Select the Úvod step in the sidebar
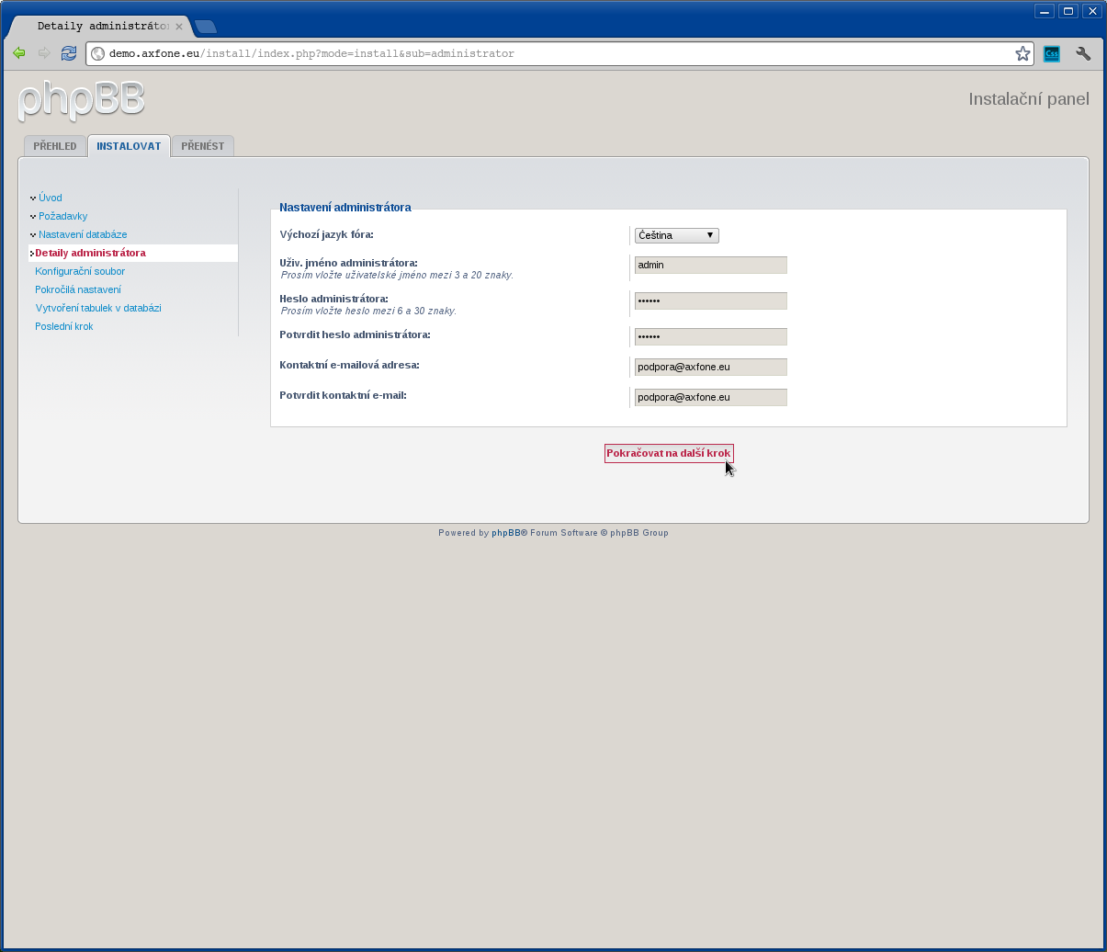This screenshot has width=1107, height=952. pos(51,198)
